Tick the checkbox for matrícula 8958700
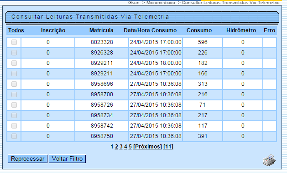The height and width of the screenshot is (173, 287). (14, 94)
